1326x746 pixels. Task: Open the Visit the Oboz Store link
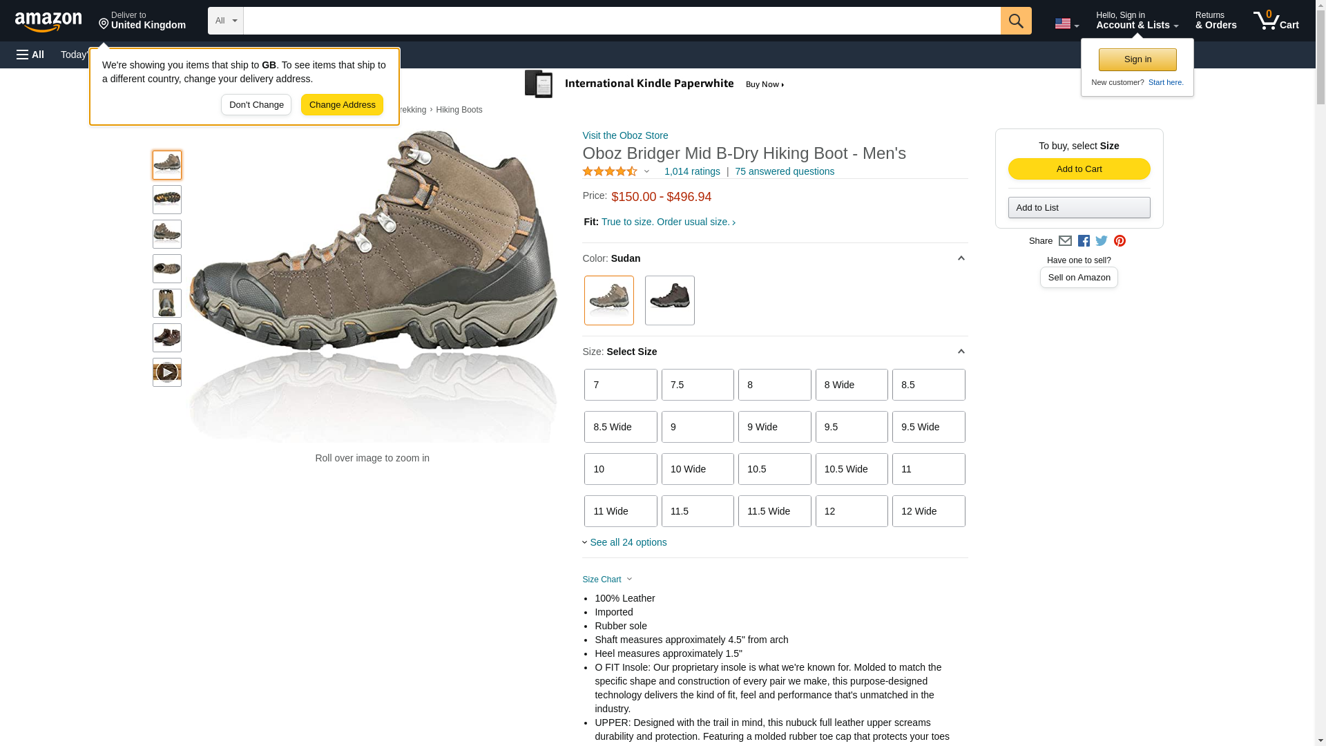(x=625, y=135)
